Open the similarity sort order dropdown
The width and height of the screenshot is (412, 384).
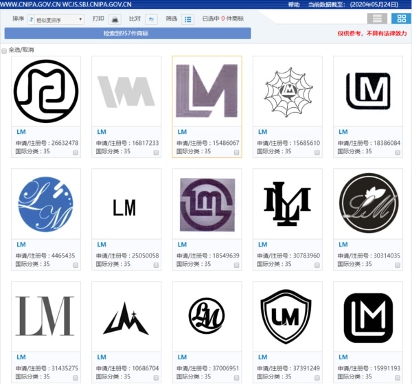59,20
